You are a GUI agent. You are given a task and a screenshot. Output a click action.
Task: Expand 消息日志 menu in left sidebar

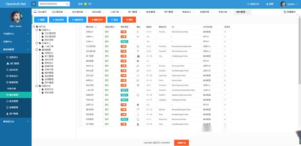tap(16, 121)
